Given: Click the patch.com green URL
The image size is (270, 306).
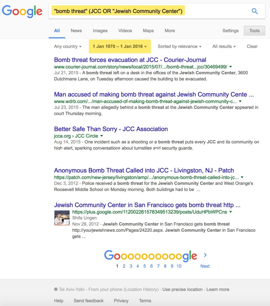Looking at the screenshot, I should (146, 177).
